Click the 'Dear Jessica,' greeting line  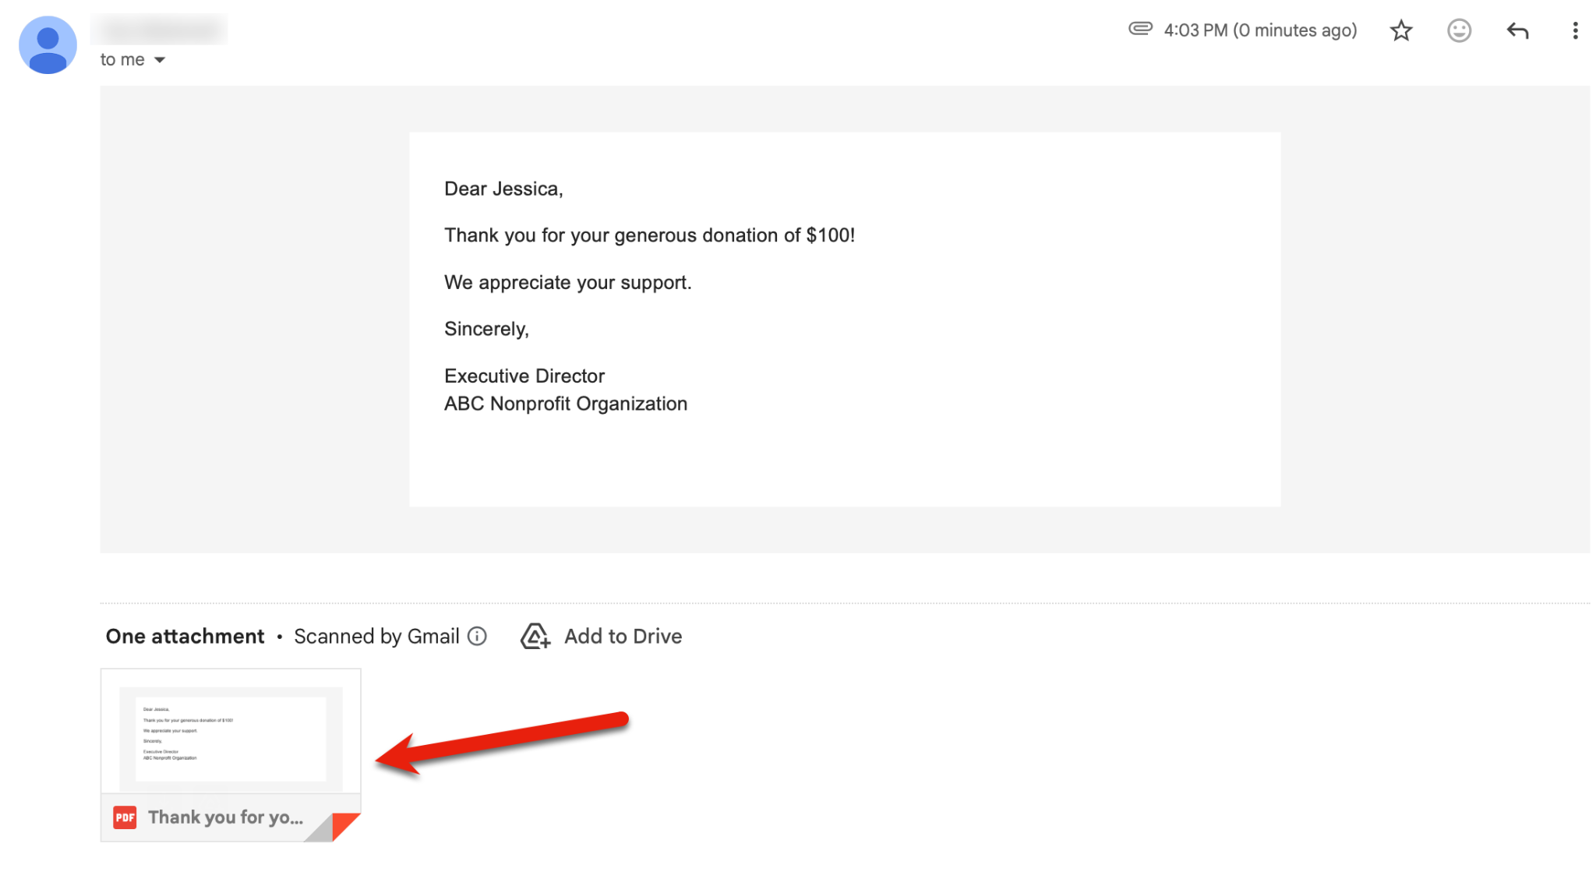point(503,189)
